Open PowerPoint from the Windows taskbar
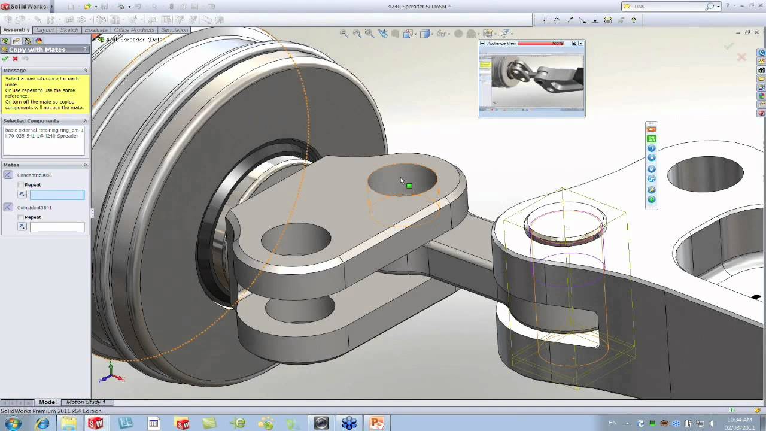Screen dimensions: 766x431 376,424
